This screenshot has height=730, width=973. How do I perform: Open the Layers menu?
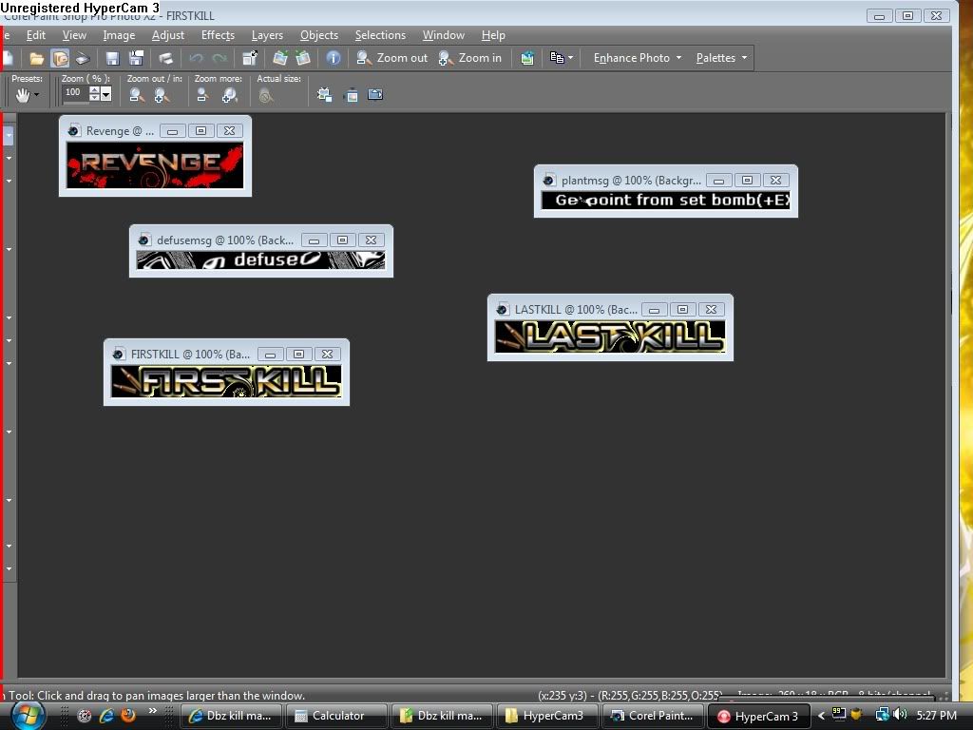pos(267,35)
